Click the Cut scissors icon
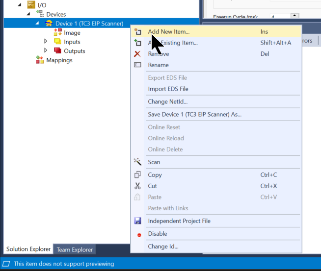Image resolution: width=321 pixels, height=271 pixels. click(138, 186)
